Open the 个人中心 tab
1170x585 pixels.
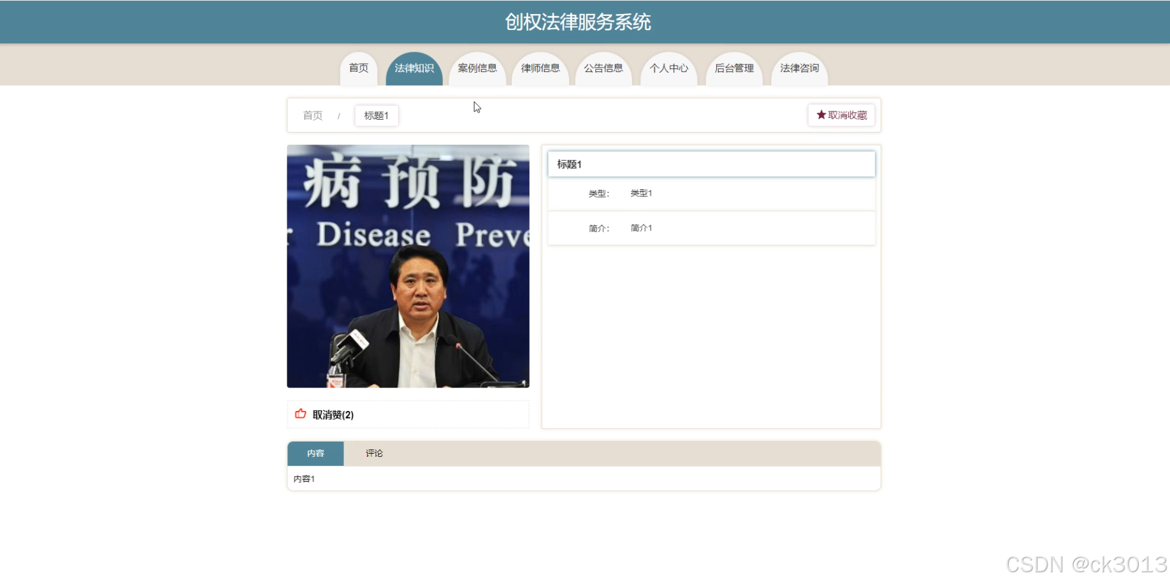point(669,68)
